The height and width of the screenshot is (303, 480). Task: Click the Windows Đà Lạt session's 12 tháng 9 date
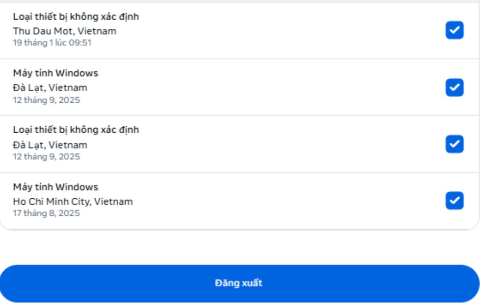(x=46, y=100)
